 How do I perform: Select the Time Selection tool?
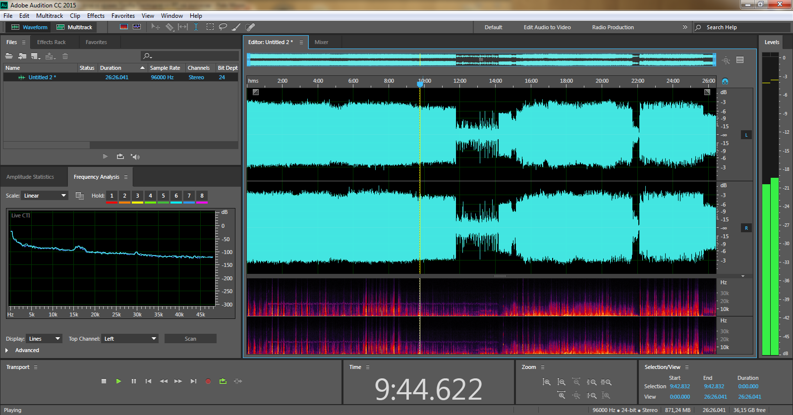tap(196, 27)
